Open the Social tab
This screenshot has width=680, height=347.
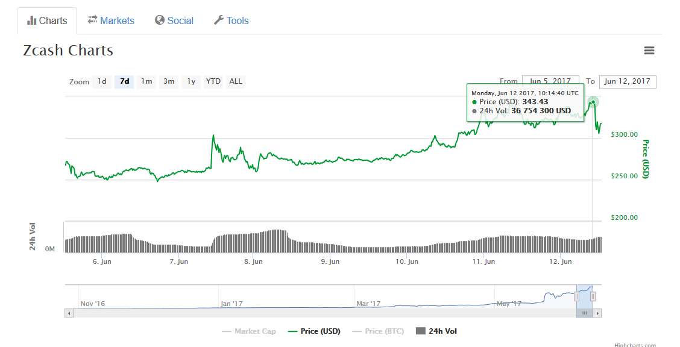(x=174, y=21)
